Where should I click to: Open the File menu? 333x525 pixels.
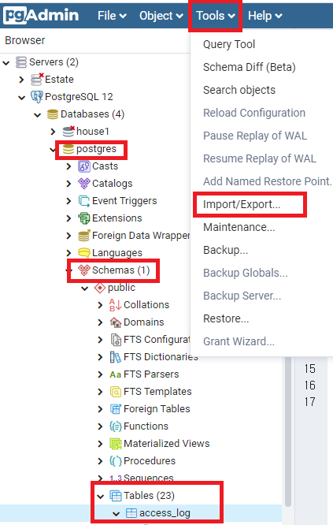point(112,16)
